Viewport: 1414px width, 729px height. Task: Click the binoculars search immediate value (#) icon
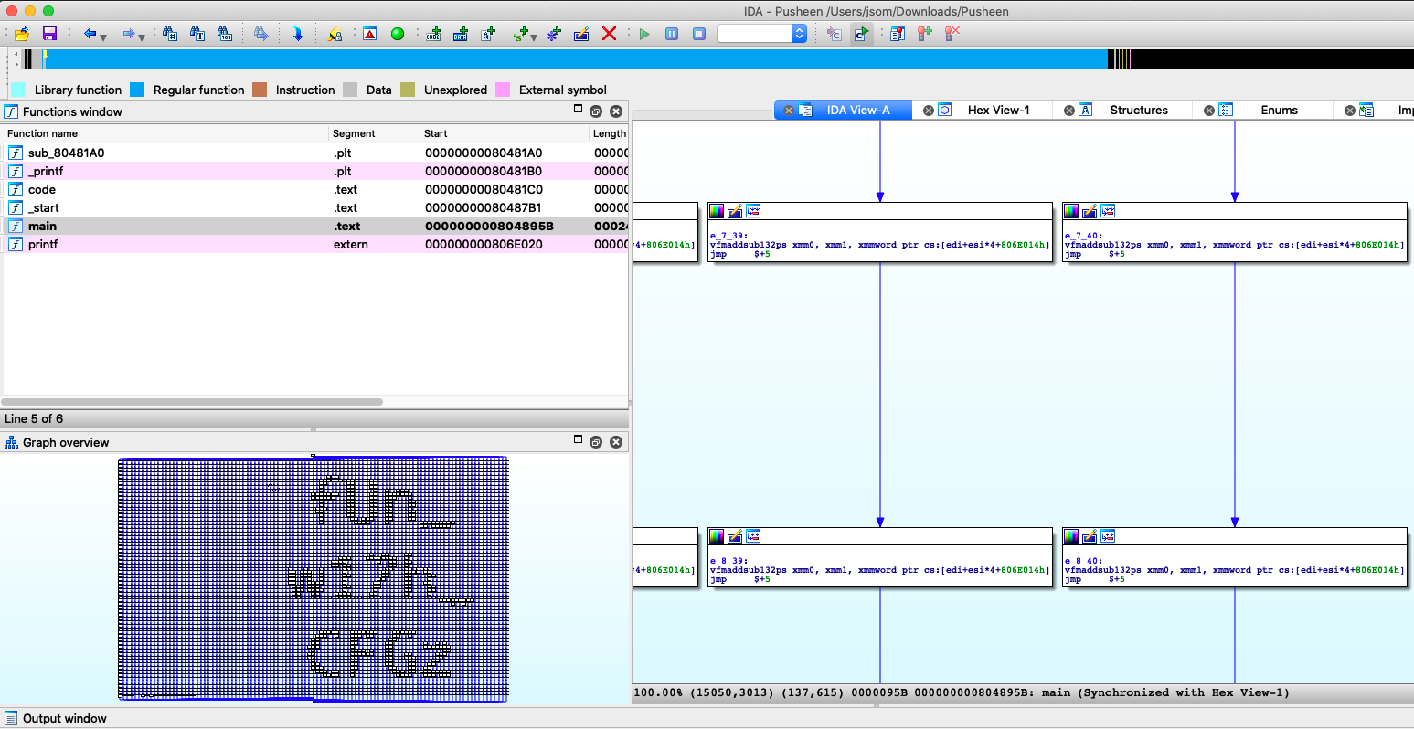pos(170,34)
